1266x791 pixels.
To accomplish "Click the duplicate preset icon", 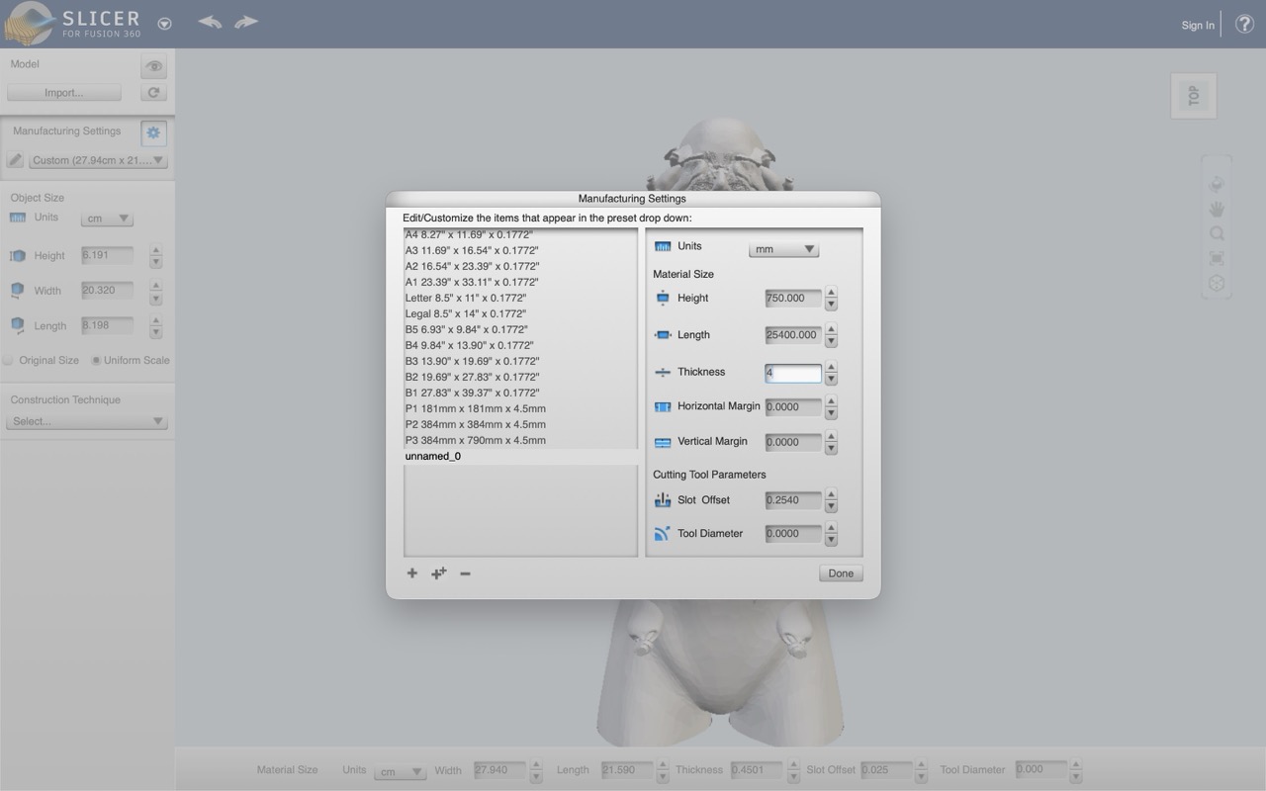I will (x=438, y=573).
